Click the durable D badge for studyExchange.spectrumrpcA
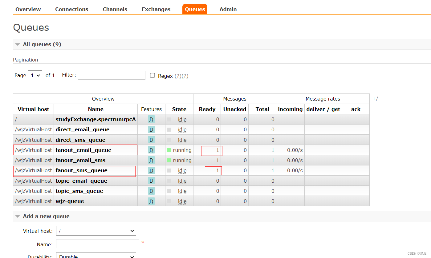Screen dimensions: 431x258 (151, 119)
